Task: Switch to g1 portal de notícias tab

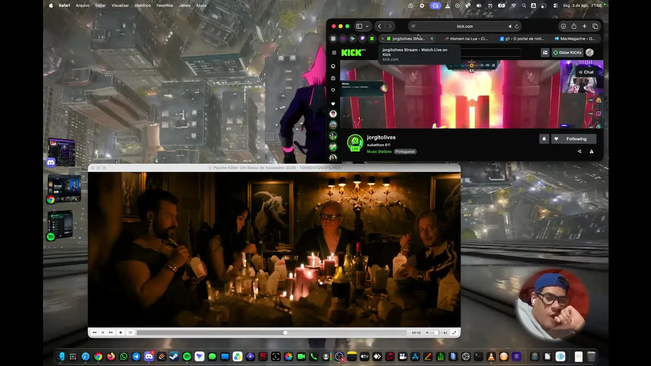Action: click(x=522, y=39)
